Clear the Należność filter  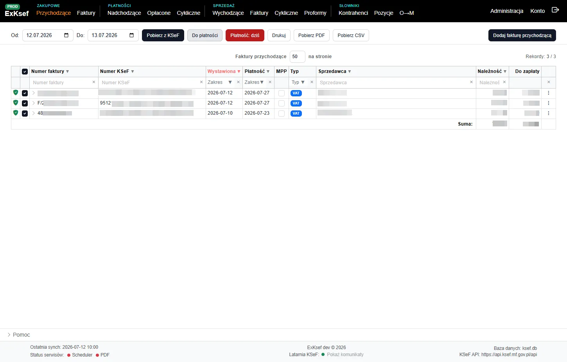(x=504, y=82)
